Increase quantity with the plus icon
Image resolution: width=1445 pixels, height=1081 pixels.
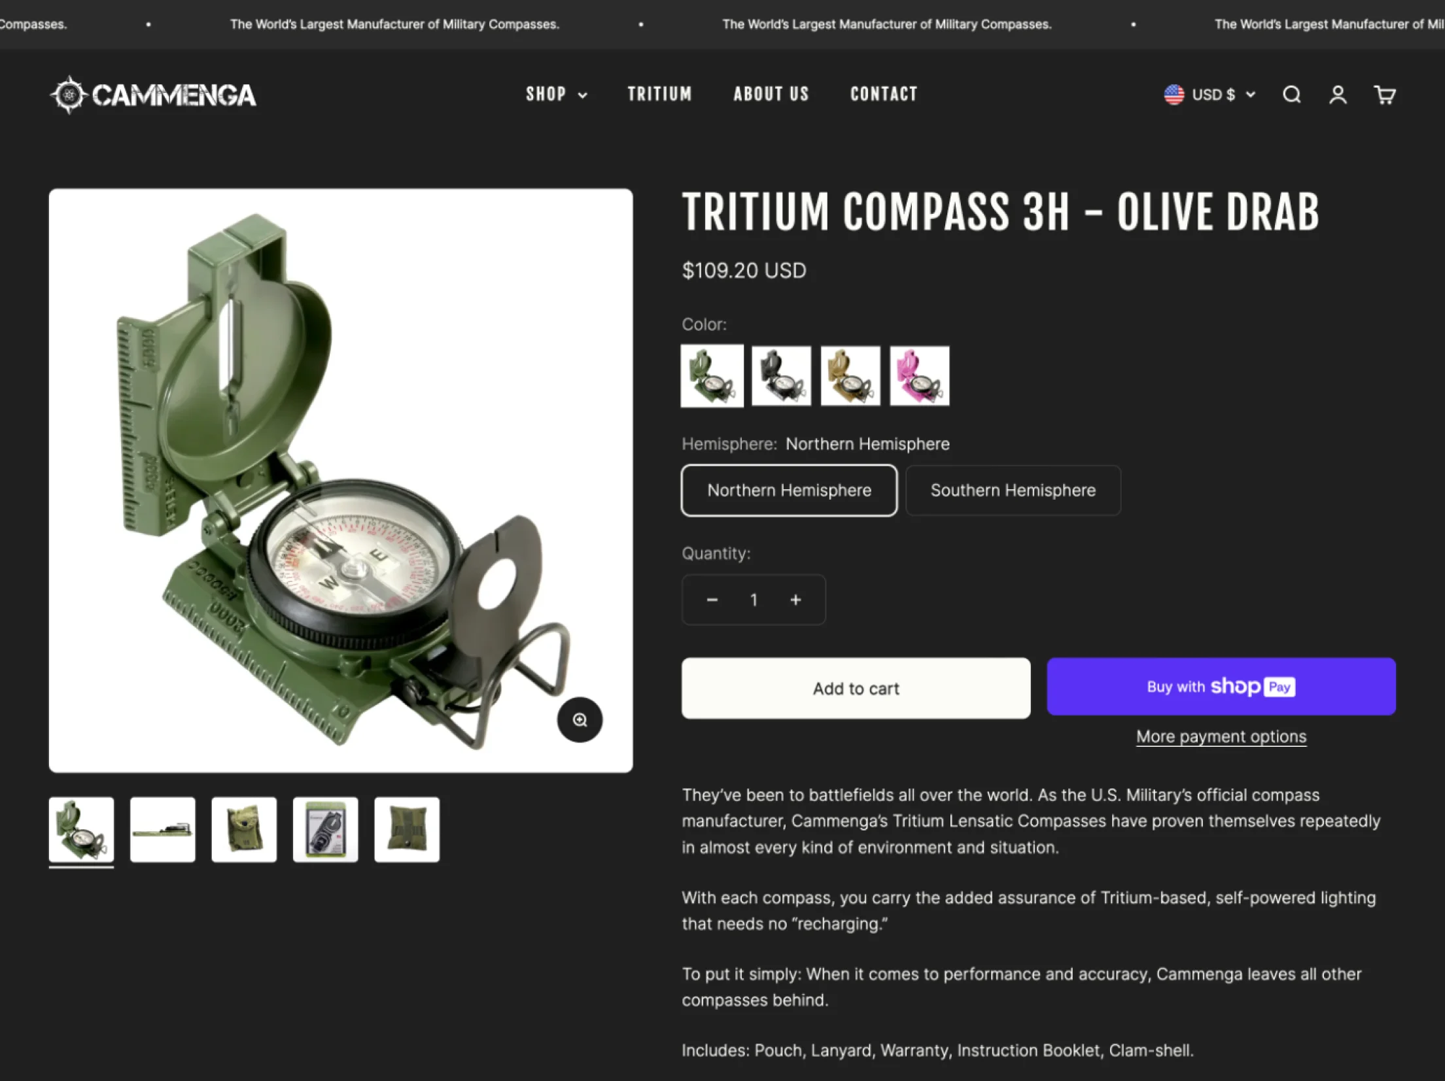(x=795, y=600)
